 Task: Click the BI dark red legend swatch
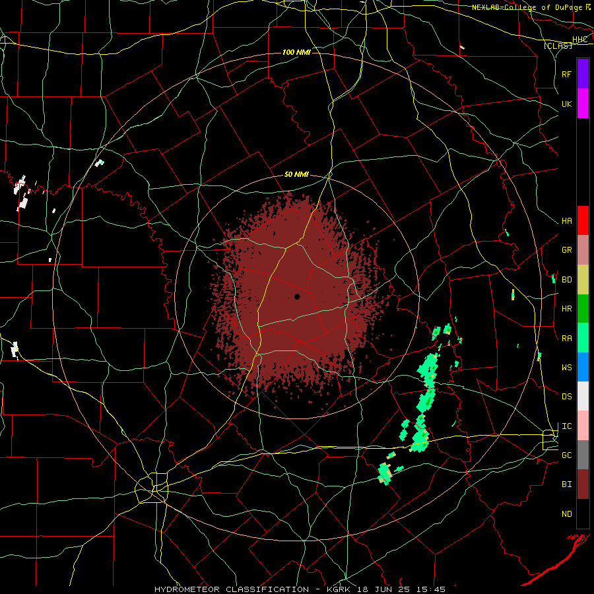pyautogui.click(x=583, y=484)
